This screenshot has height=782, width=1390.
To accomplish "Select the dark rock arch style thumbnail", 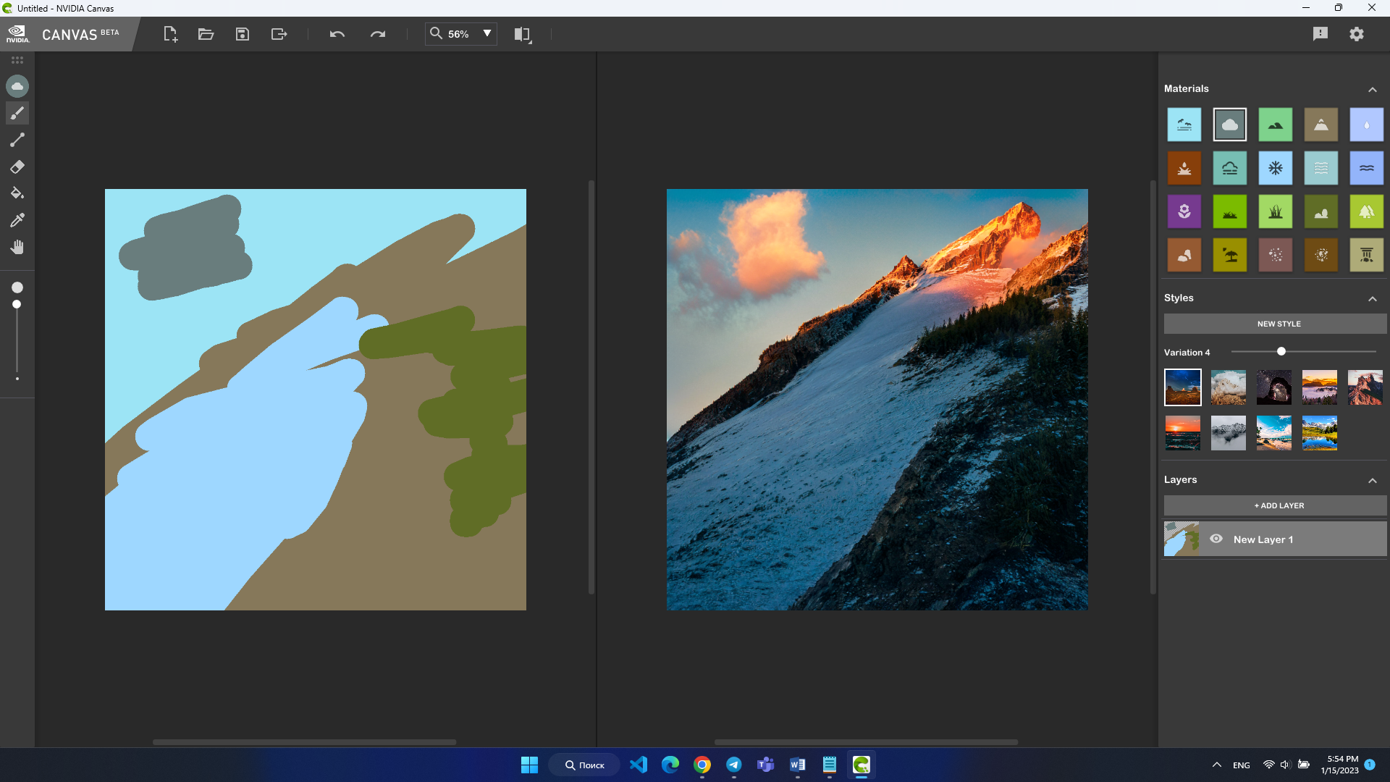I will click(x=1274, y=387).
